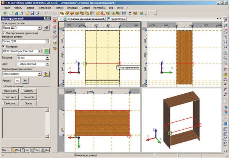Undo the last action in toolbar
This screenshot has width=229, height=158.
click(47, 13)
